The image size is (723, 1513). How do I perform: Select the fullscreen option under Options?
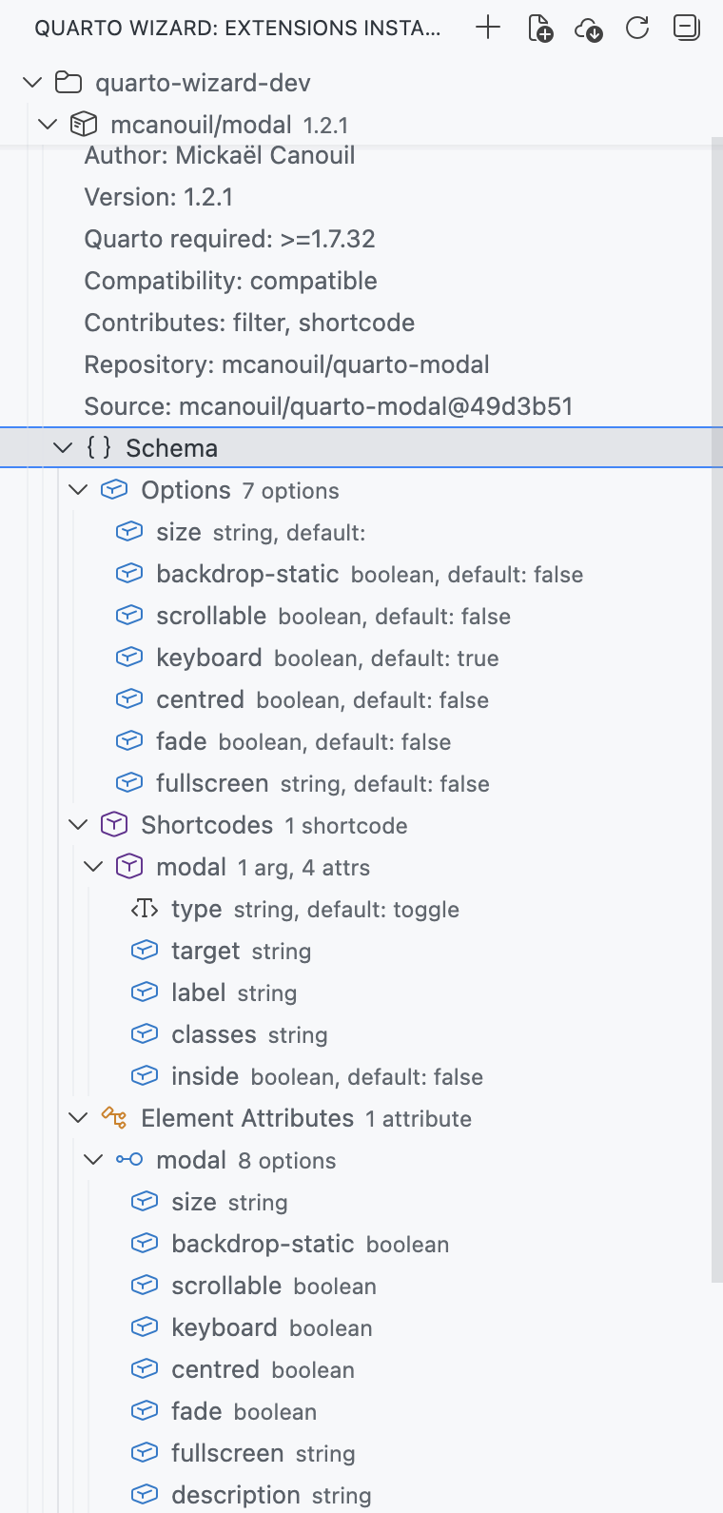coord(210,782)
